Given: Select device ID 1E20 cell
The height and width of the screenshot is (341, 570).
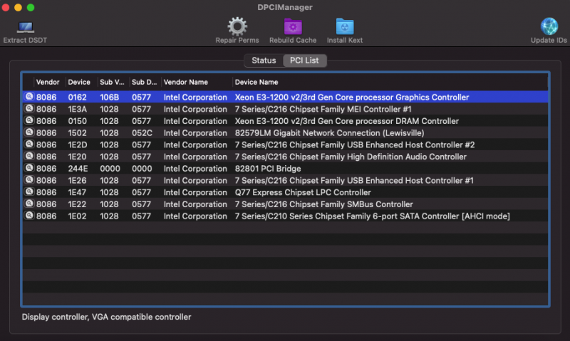Looking at the screenshot, I should (x=77, y=157).
